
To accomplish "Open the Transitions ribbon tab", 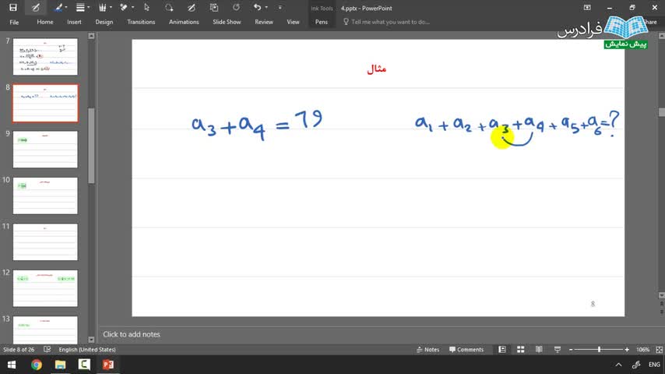I will 141,22.
